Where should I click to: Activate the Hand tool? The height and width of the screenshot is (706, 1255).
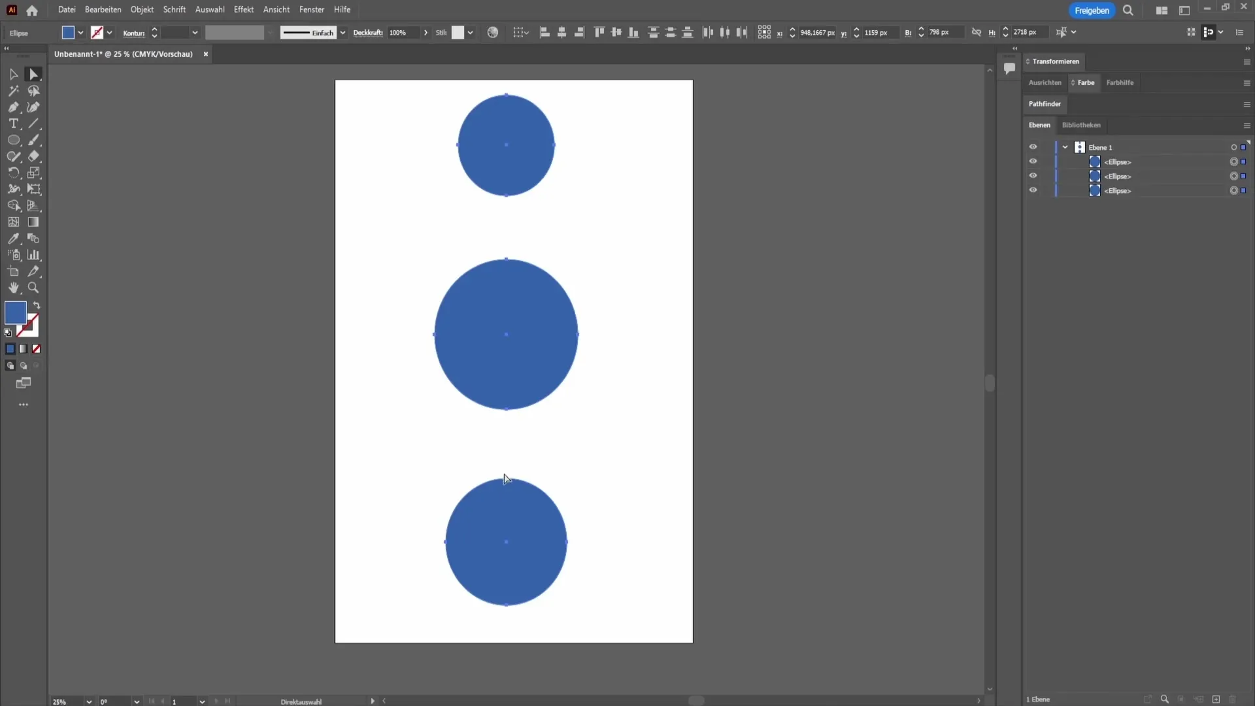click(x=13, y=288)
